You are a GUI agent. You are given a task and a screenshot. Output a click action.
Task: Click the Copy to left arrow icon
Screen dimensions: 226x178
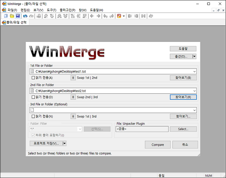[x=98, y=16]
